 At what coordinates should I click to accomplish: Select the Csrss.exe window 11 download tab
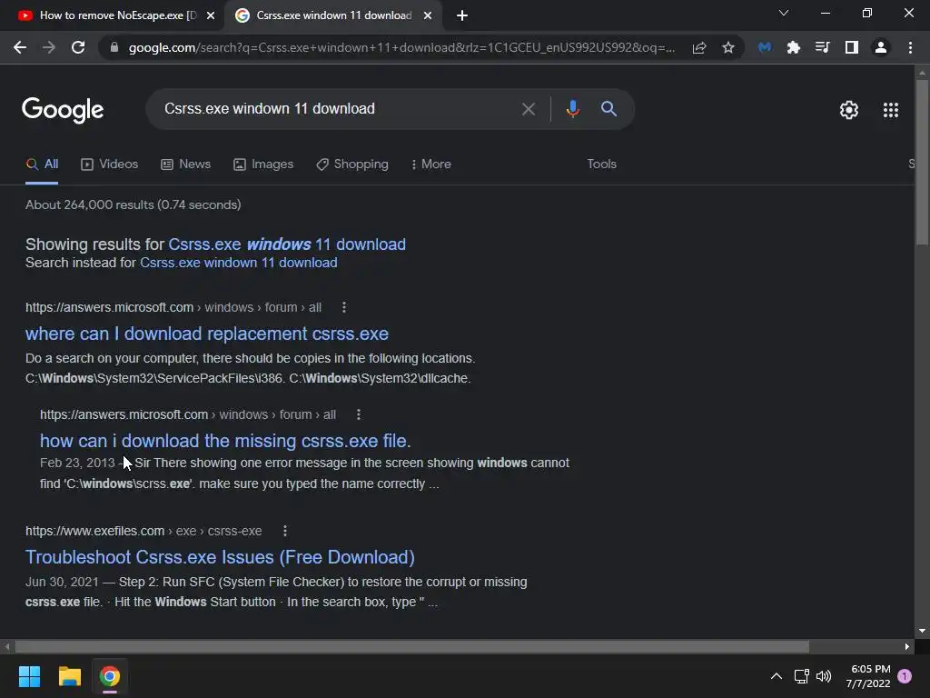coord(334,15)
